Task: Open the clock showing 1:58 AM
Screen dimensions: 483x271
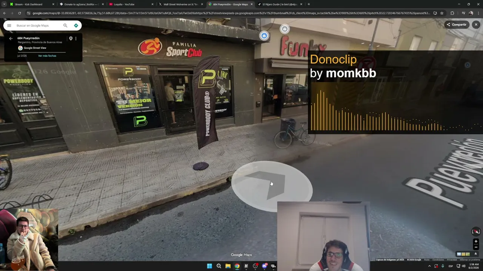Action: pos(474,266)
